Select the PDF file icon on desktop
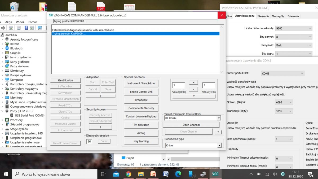Screen dimensions: 318x179 pyautogui.click(x=101, y=6)
